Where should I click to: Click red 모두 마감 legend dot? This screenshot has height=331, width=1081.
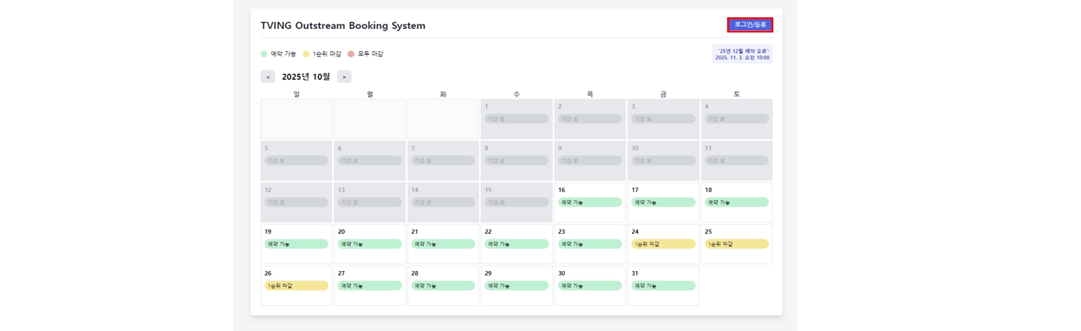[351, 54]
